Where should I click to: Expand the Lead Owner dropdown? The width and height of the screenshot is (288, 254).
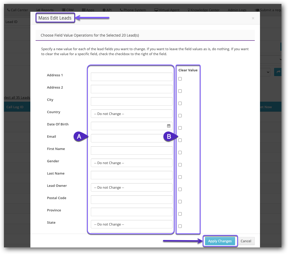(131, 188)
